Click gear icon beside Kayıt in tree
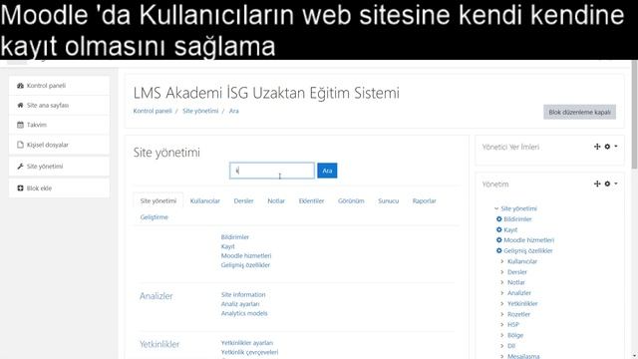Viewport: 638px width, 359px height. (498, 229)
